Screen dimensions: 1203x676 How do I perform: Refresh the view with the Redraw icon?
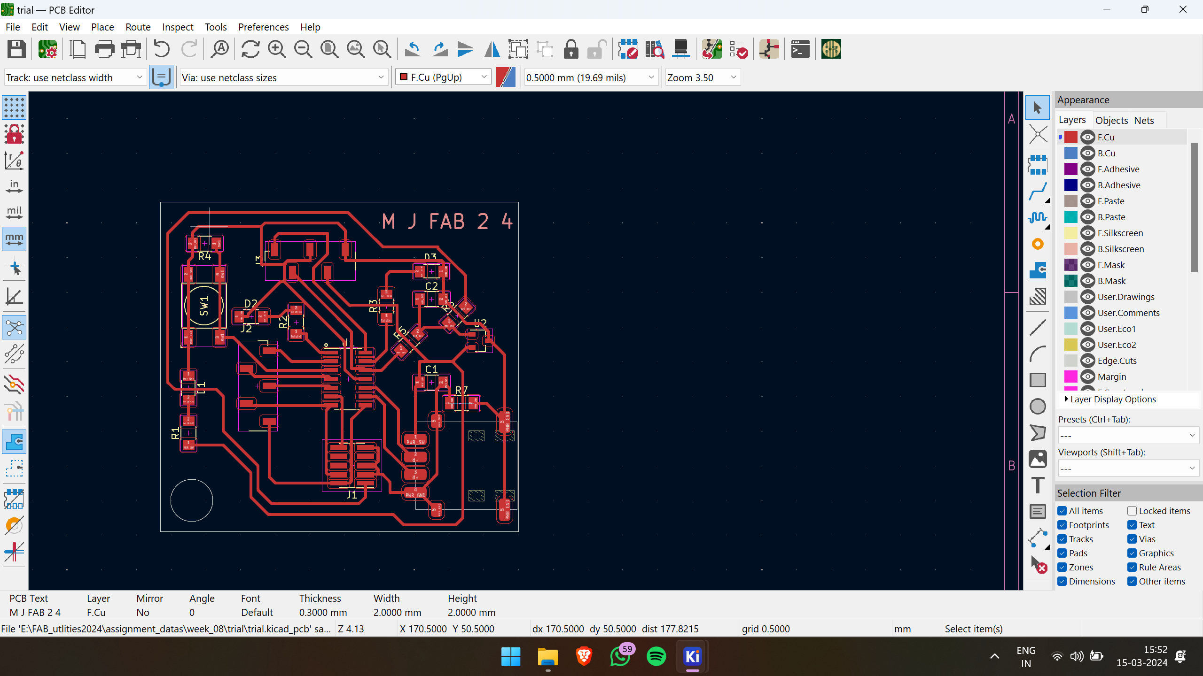click(x=250, y=49)
